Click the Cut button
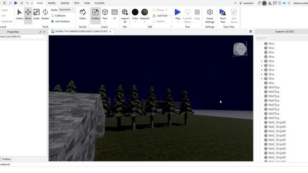Viewport: 308px width, 173px height. click(3, 15)
